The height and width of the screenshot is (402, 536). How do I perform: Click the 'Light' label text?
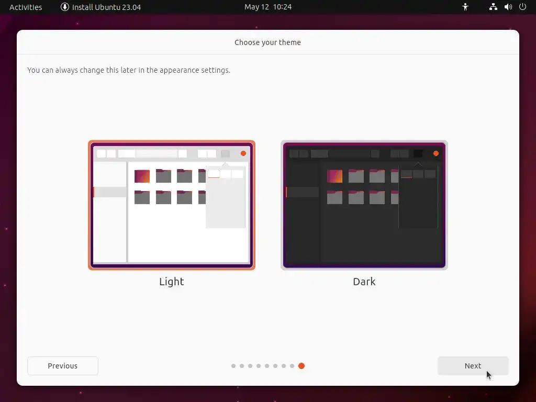click(x=172, y=281)
